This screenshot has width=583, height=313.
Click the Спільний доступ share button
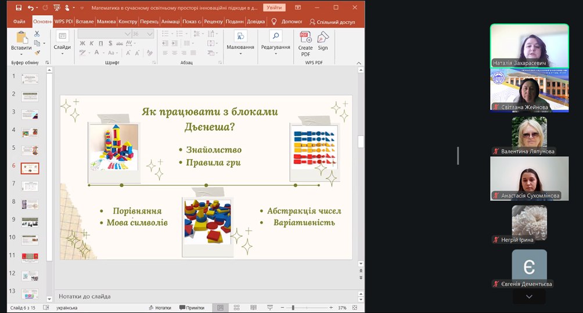(332, 22)
